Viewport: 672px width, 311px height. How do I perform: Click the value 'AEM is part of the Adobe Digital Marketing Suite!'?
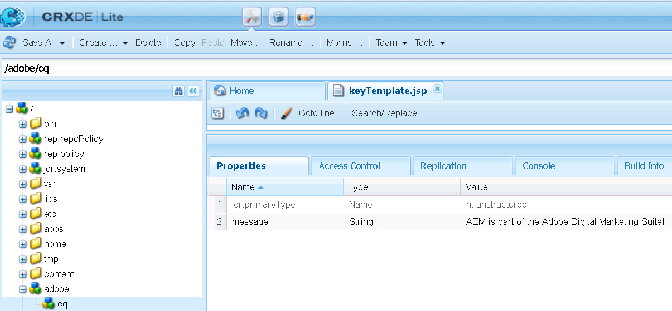565,221
